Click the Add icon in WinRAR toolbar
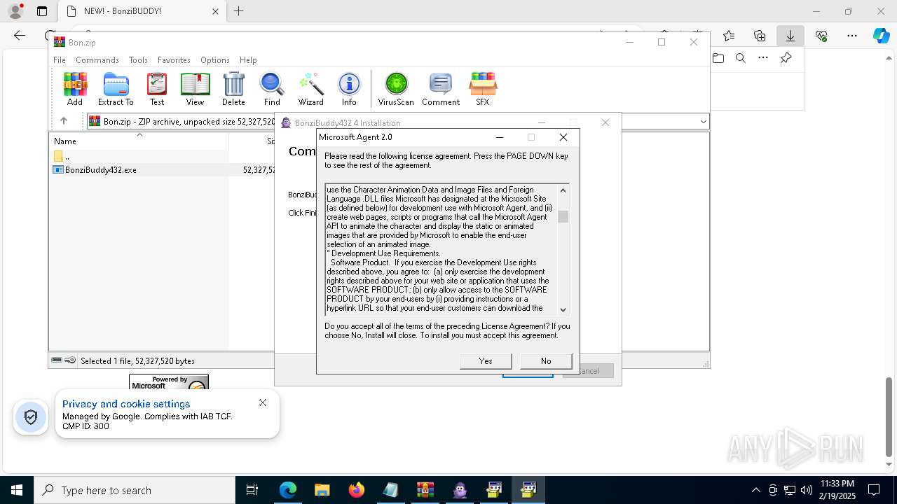The image size is (897, 504). [75, 89]
